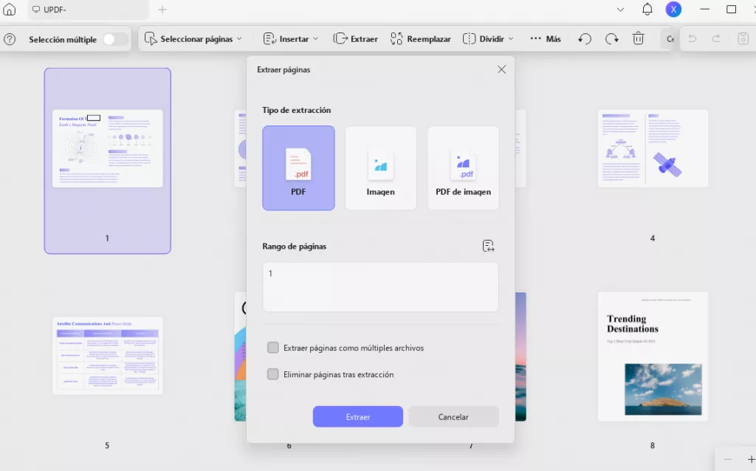Select page 5 thumbnail

coord(108,355)
